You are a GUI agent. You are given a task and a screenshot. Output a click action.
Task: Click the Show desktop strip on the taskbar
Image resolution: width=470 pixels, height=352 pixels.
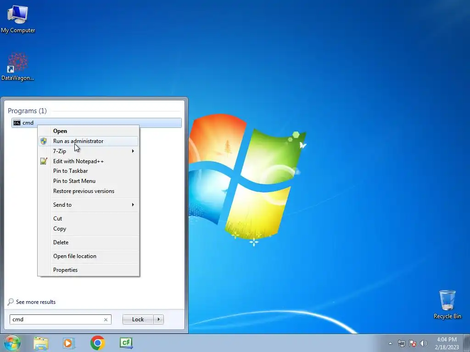[x=467, y=343]
